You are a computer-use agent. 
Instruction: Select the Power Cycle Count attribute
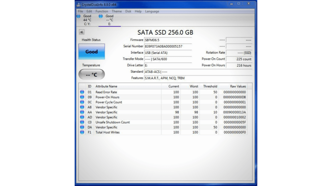[x=109, y=102]
